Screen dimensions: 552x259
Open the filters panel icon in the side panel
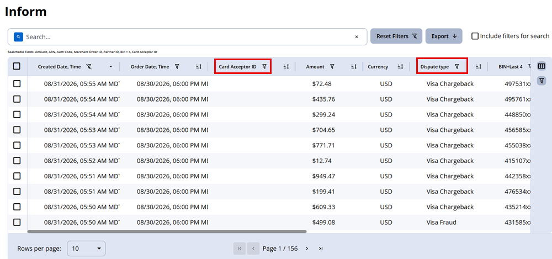[x=542, y=81]
